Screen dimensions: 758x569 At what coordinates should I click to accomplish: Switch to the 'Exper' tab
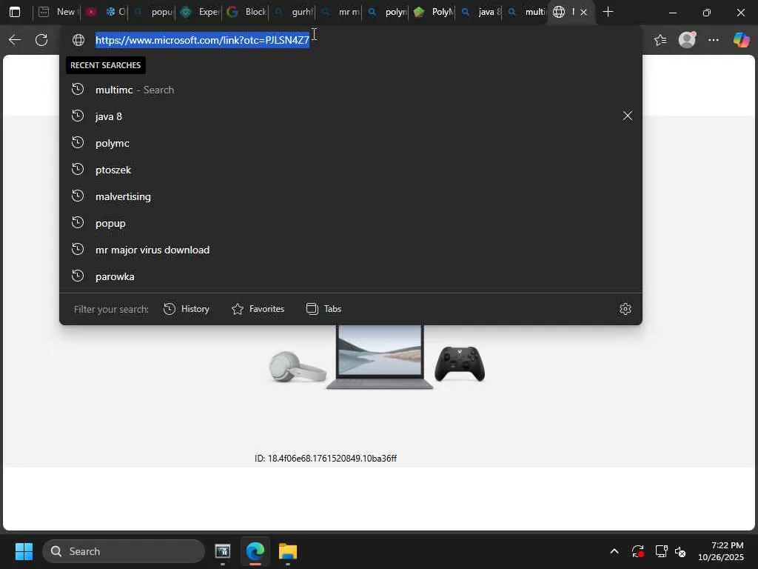tap(198, 12)
